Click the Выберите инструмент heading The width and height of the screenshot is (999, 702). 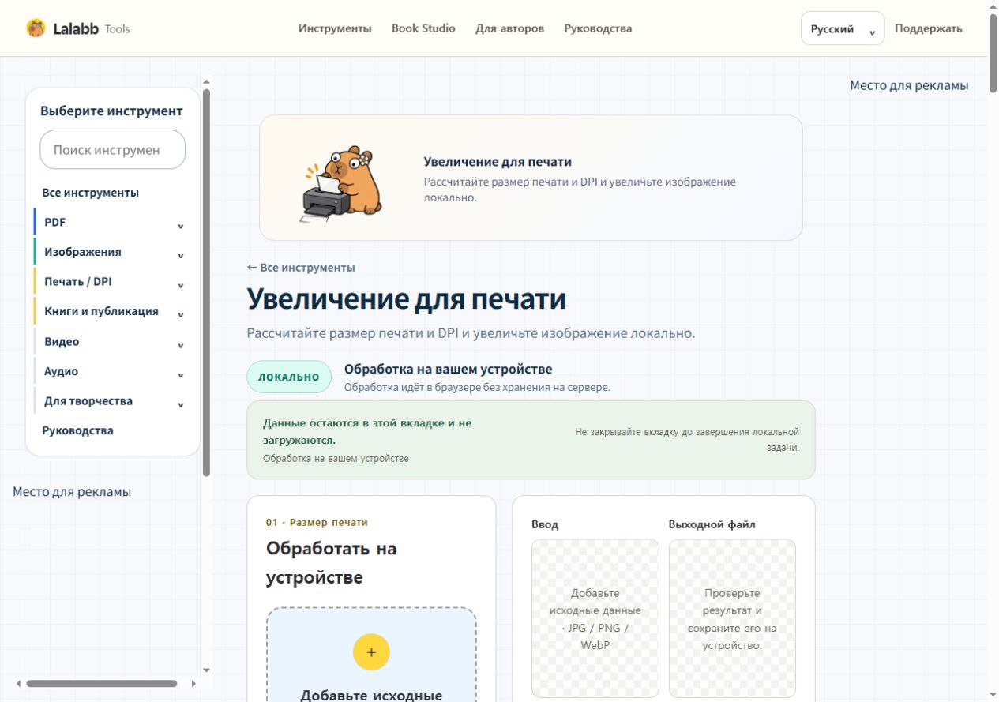click(111, 111)
